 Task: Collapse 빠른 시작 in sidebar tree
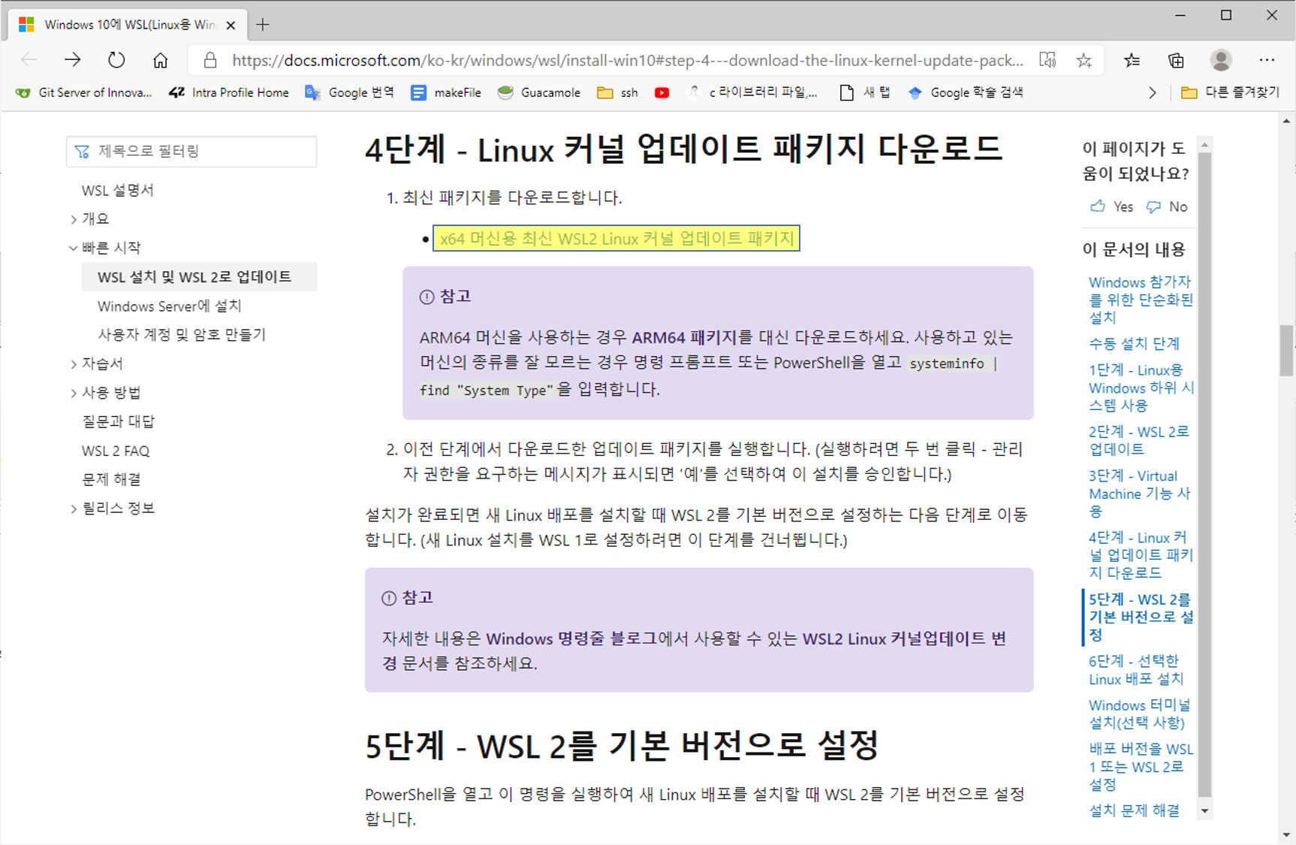[74, 248]
